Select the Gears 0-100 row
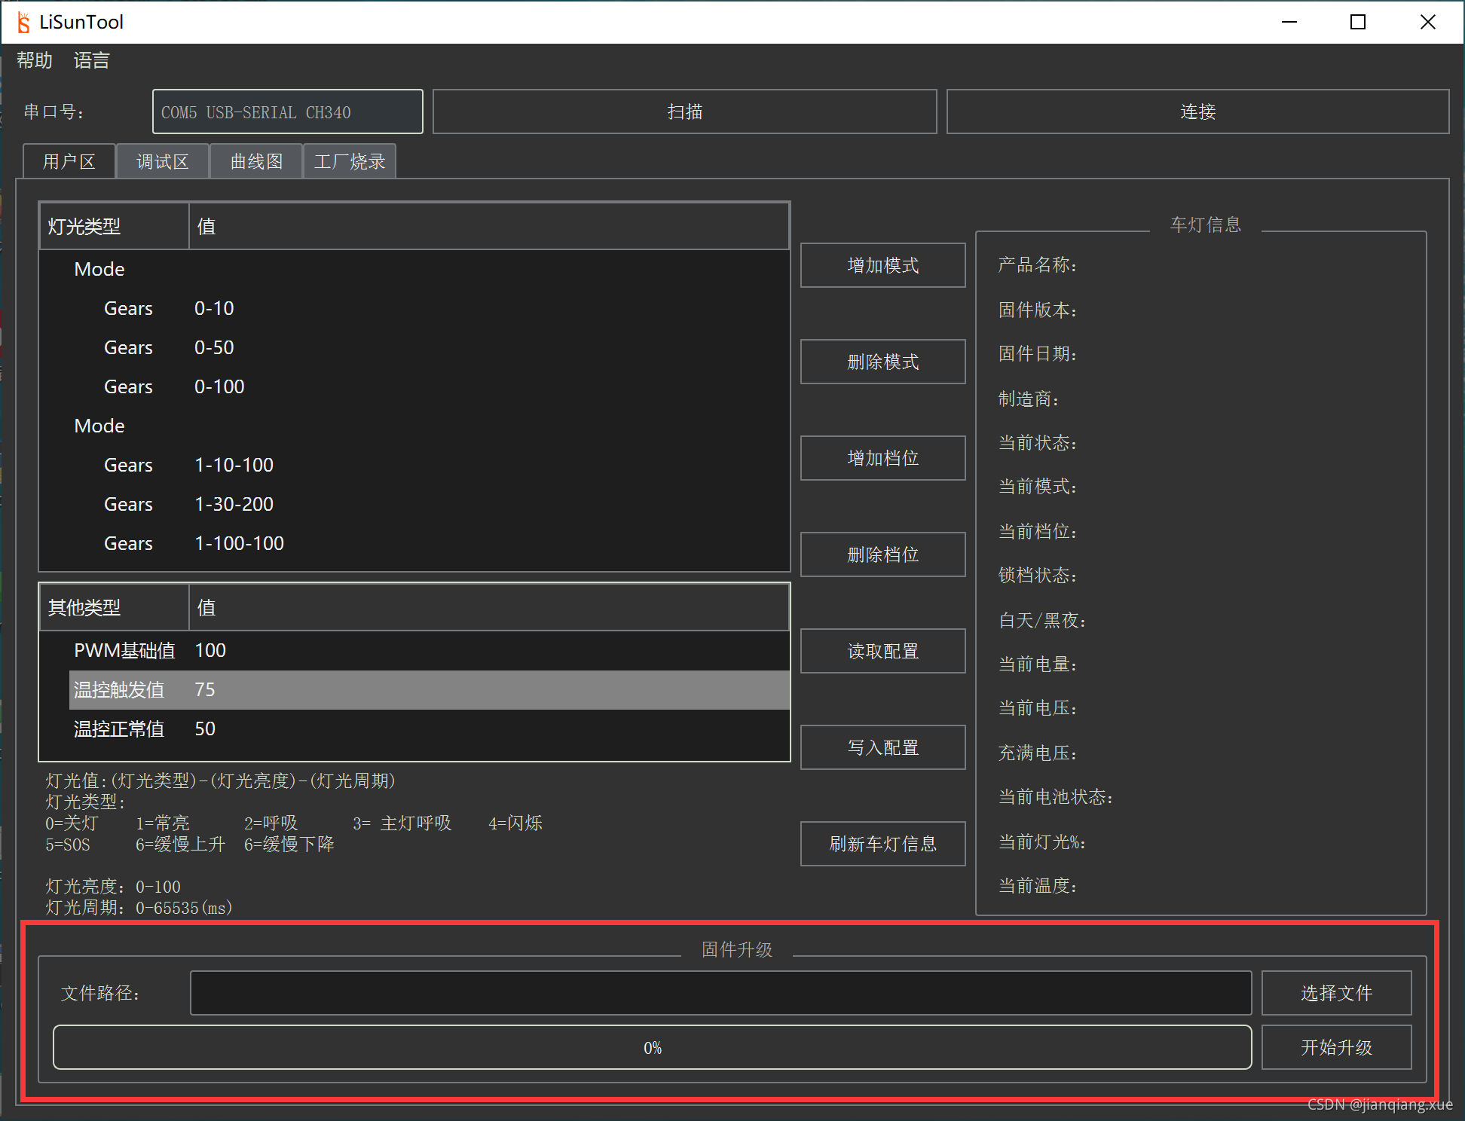 pyautogui.click(x=430, y=386)
